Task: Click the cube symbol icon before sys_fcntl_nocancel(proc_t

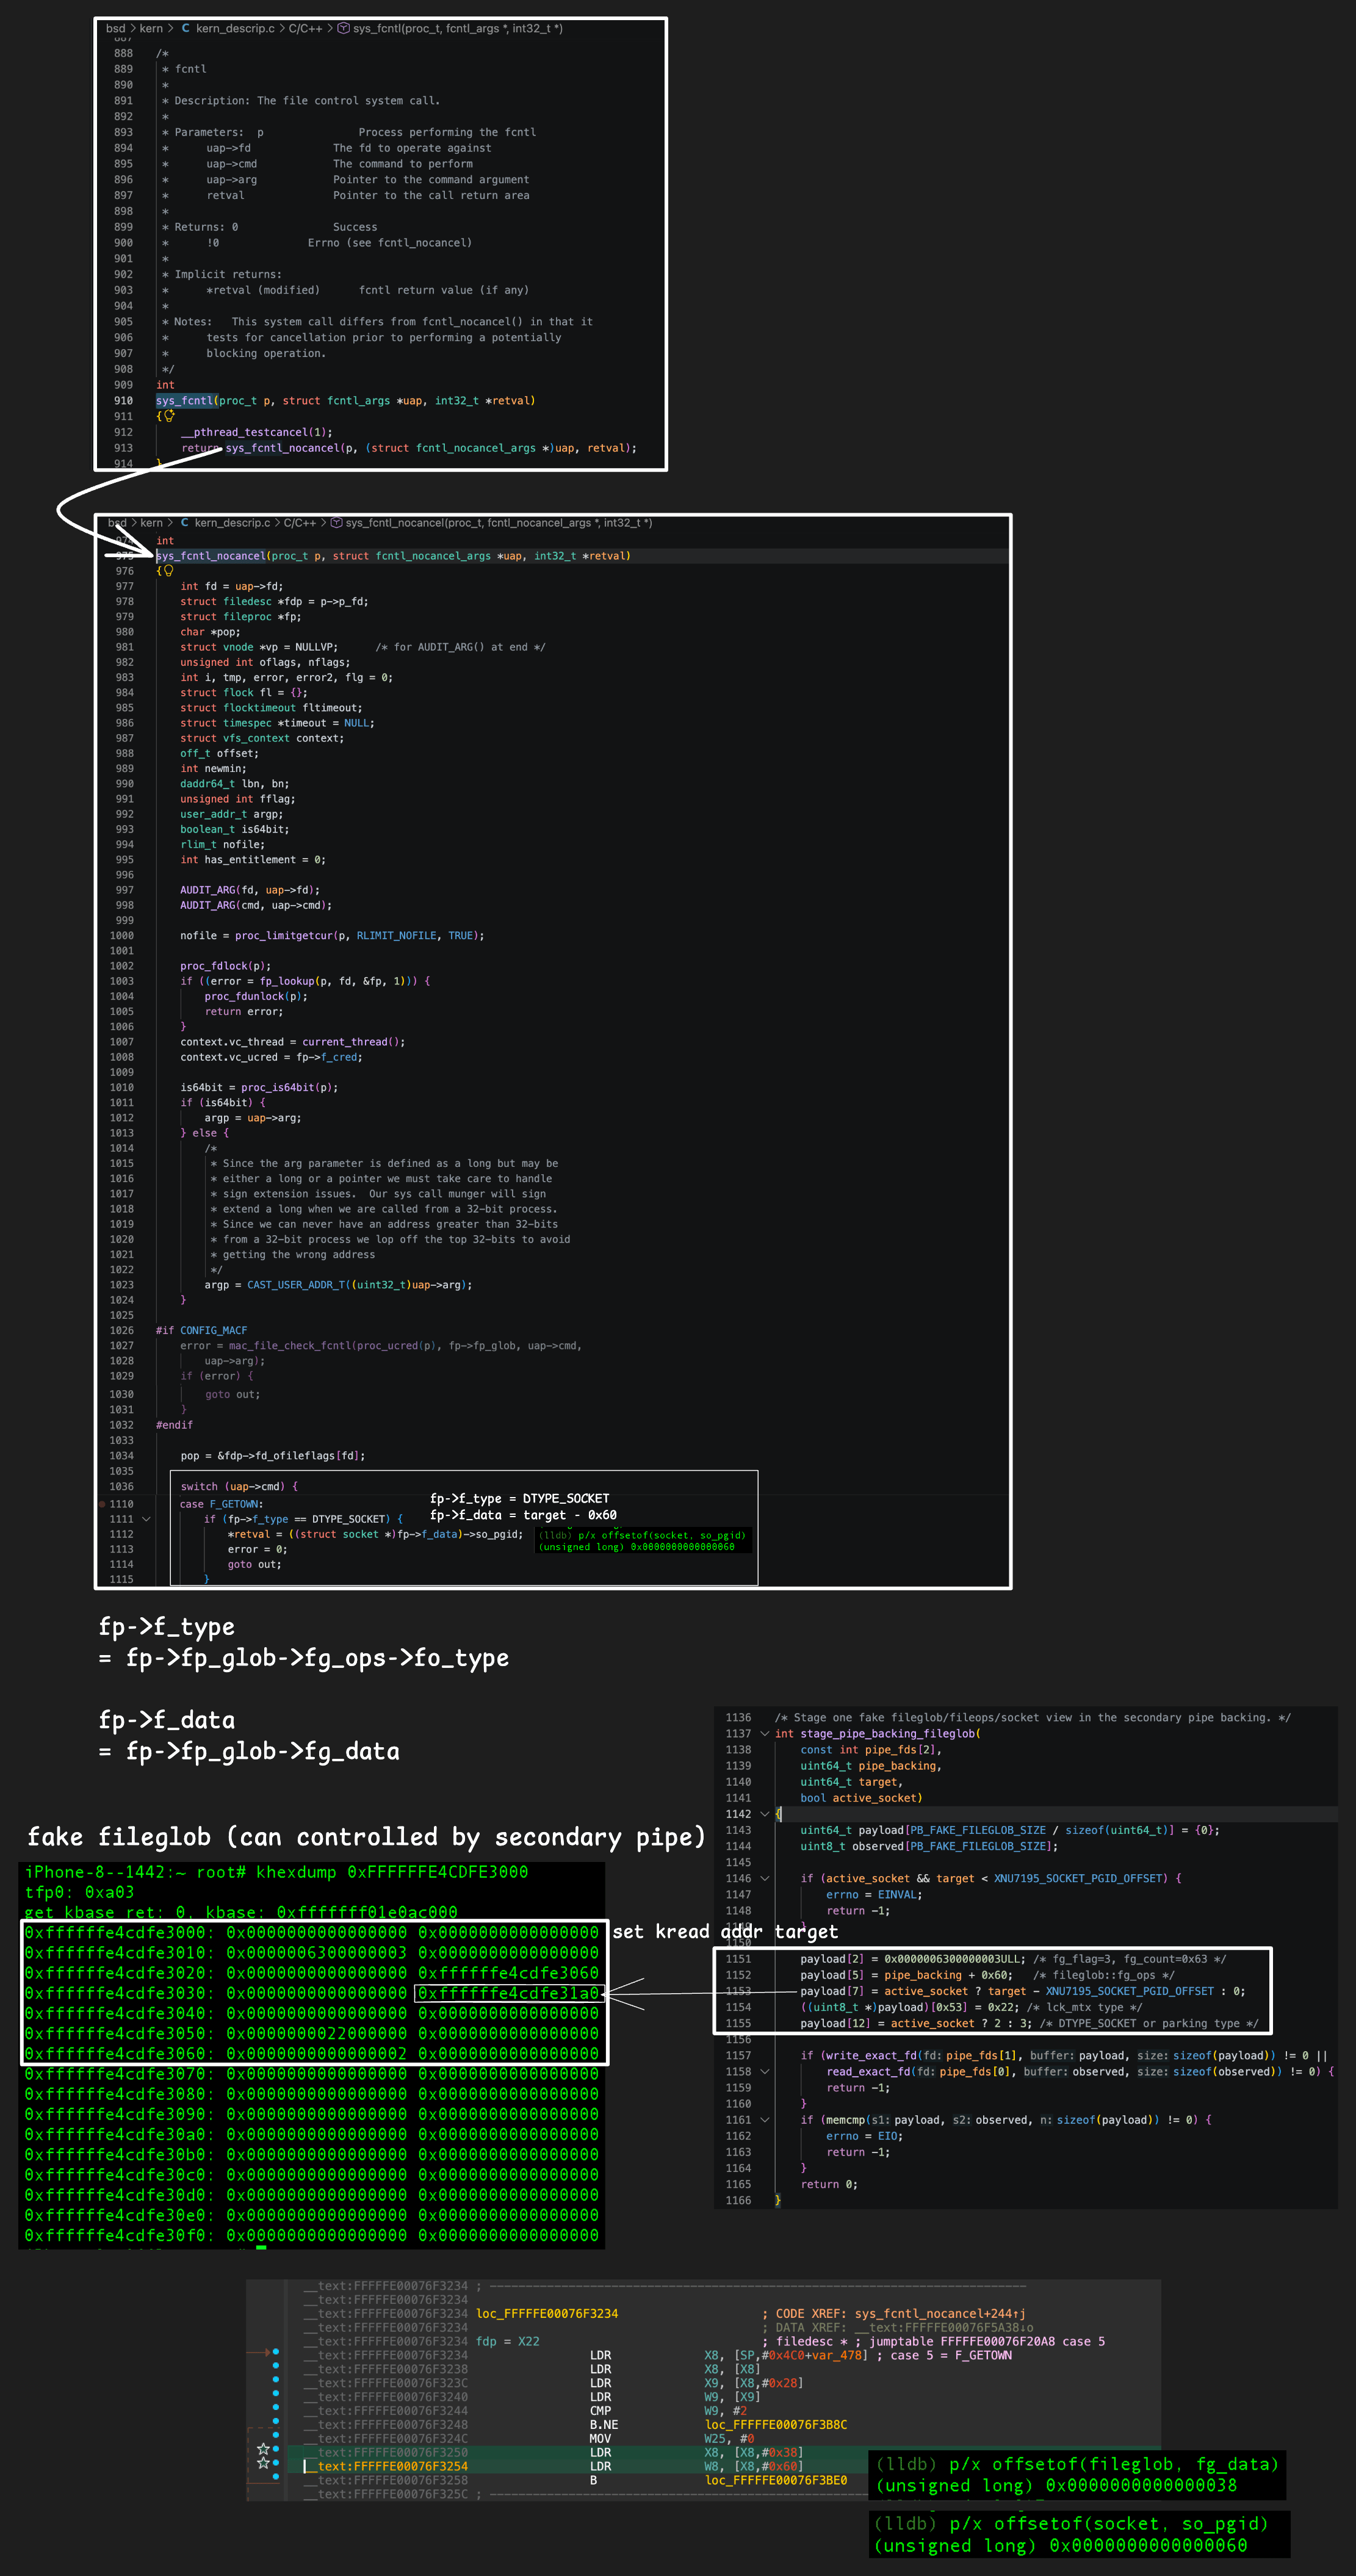Action: click(337, 522)
